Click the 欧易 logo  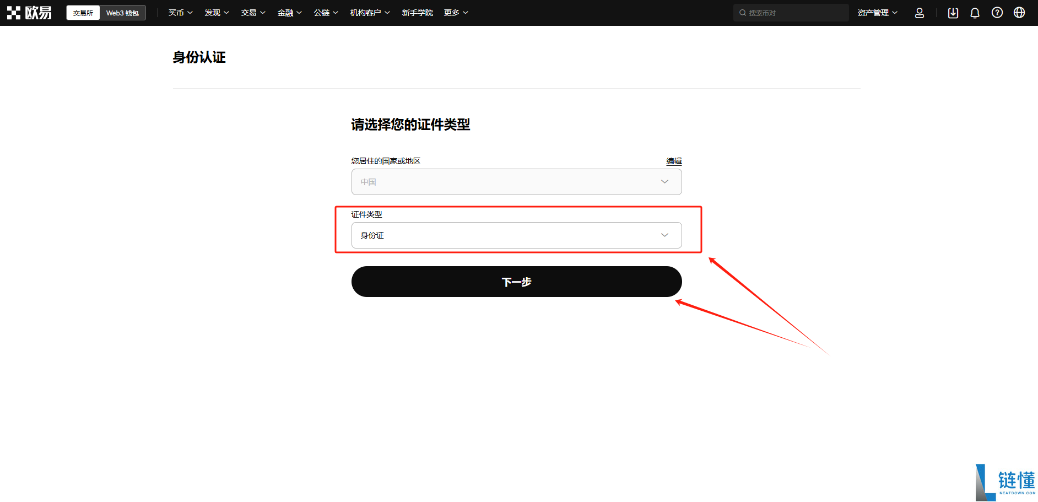tap(30, 13)
